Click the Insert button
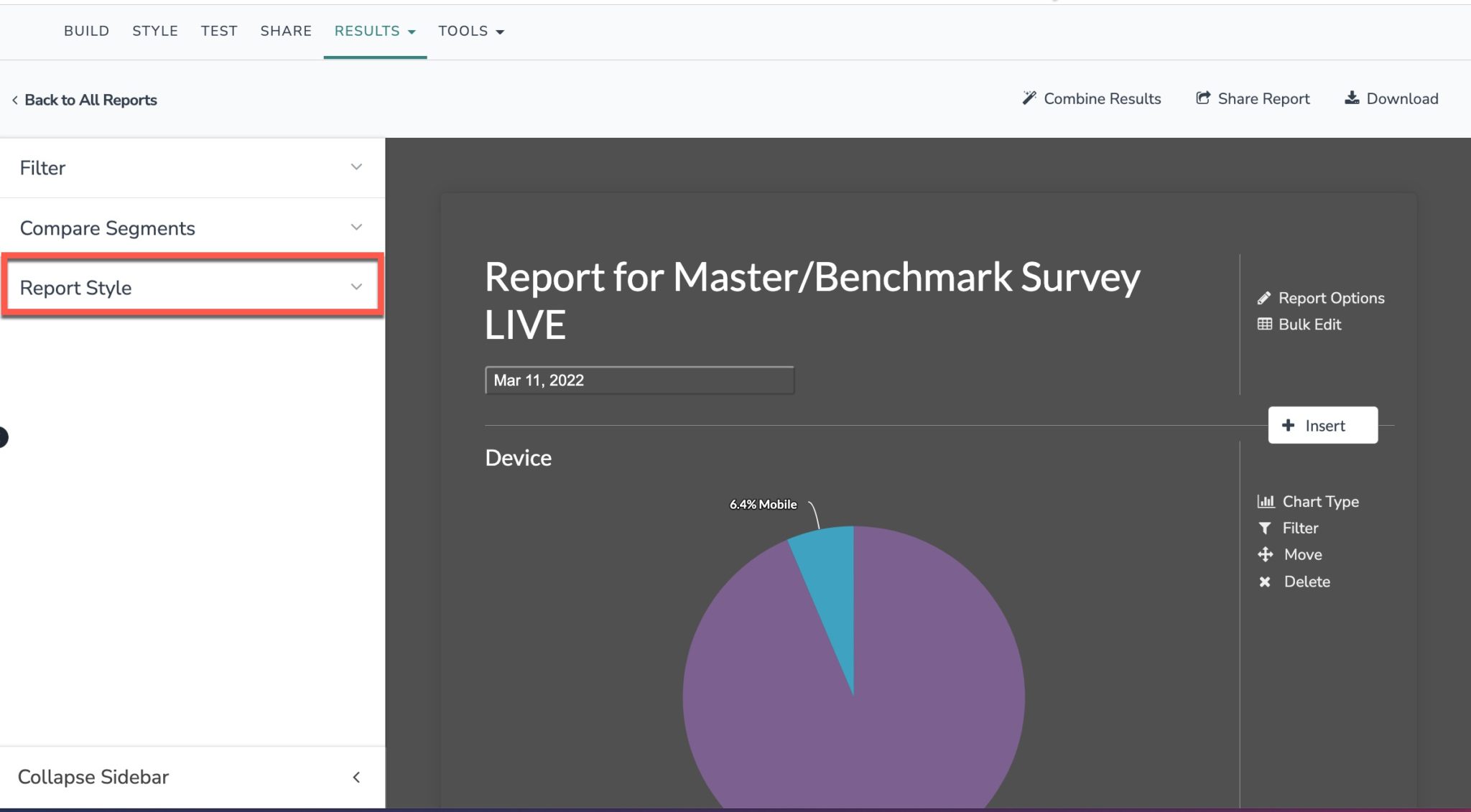 [x=1322, y=425]
